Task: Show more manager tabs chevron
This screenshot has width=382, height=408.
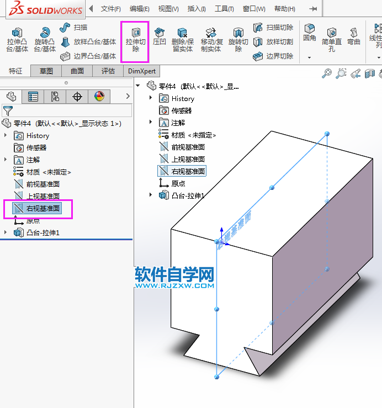Action: [128, 96]
